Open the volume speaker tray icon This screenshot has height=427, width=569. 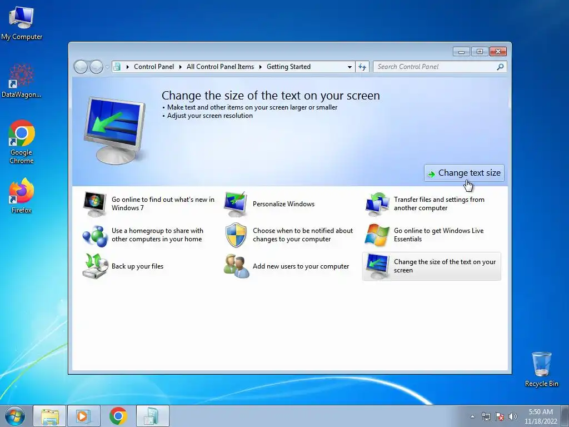[513, 416]
